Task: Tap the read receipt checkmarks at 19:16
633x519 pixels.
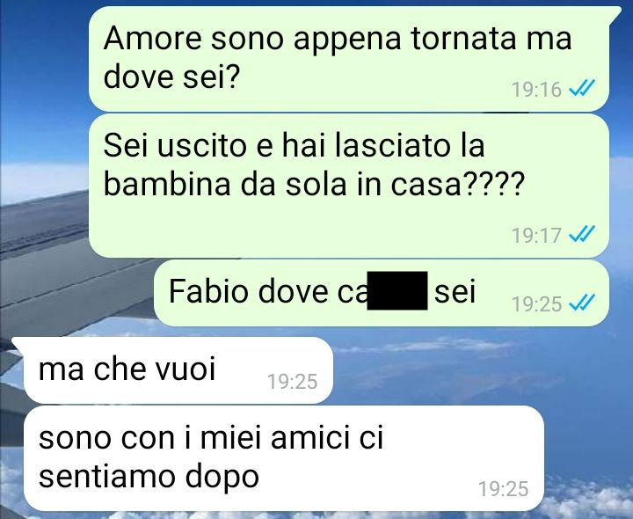Action: pos(582,88)
